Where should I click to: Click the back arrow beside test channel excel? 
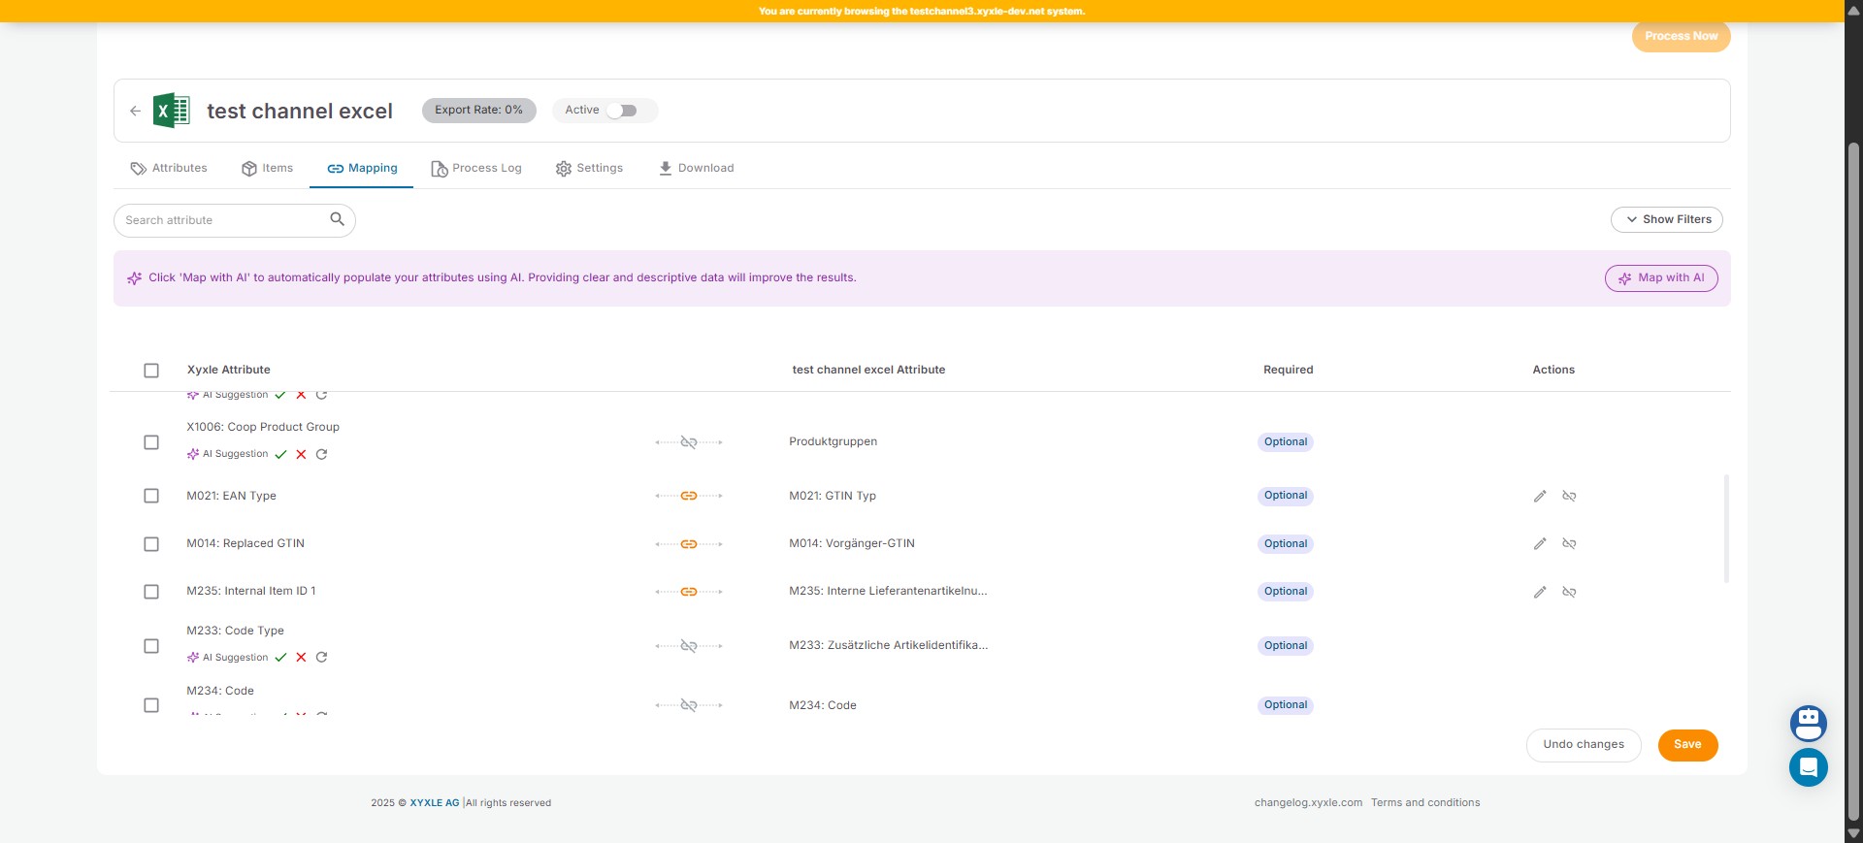pos(135,111)
